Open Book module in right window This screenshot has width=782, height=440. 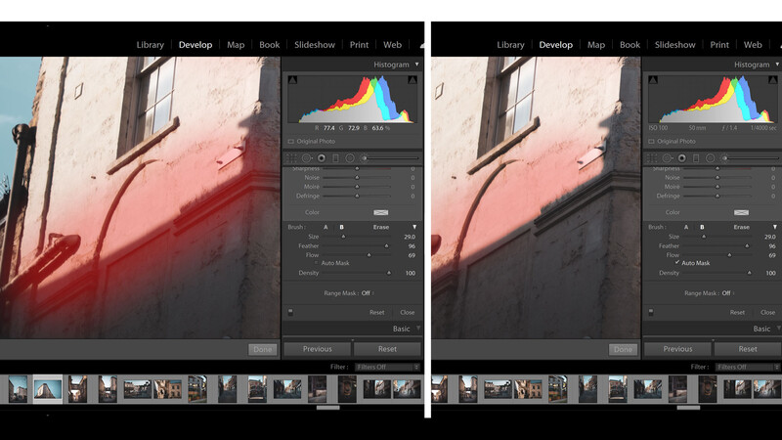(x=630, y=44)
